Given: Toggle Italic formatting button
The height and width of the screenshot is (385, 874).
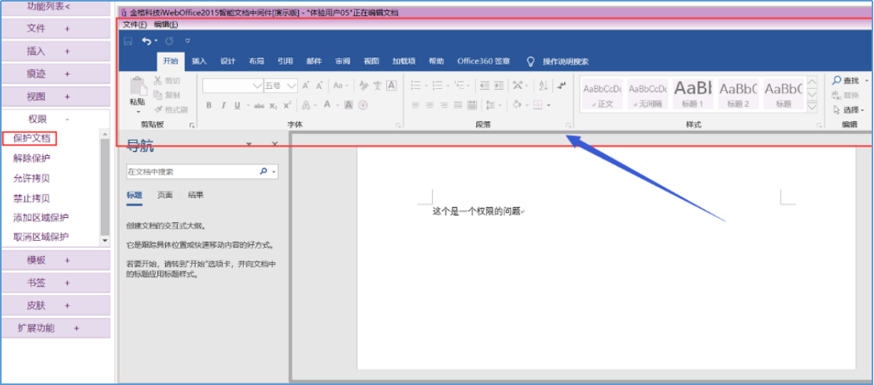Looking at the screenshot, I should click(224, 106).
